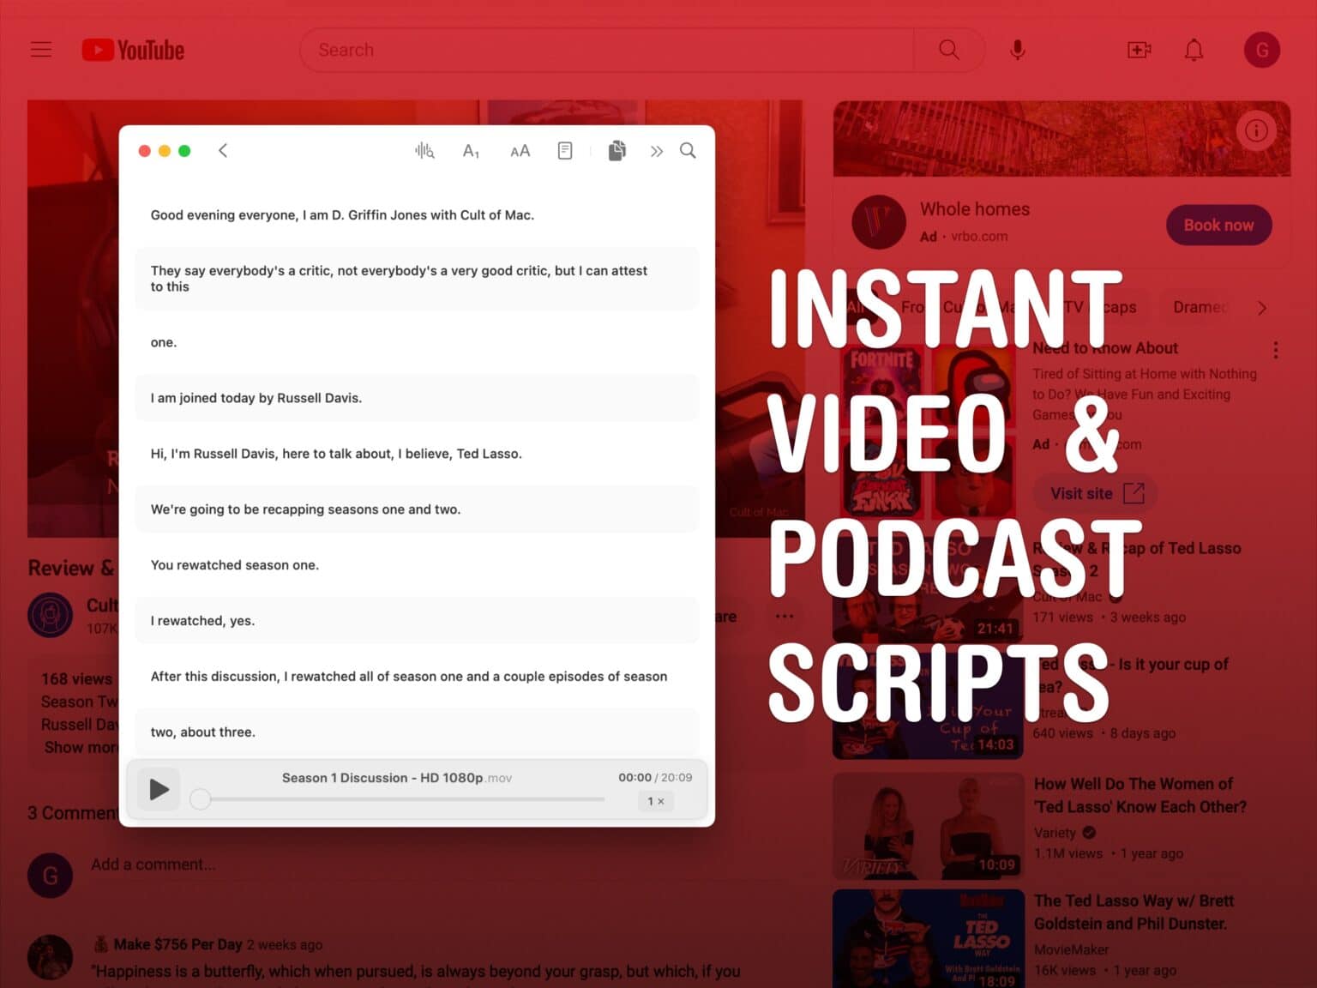Open the search magnifier in transcript window
Screen dimensions: 1317x988
(x=688, y=151)
